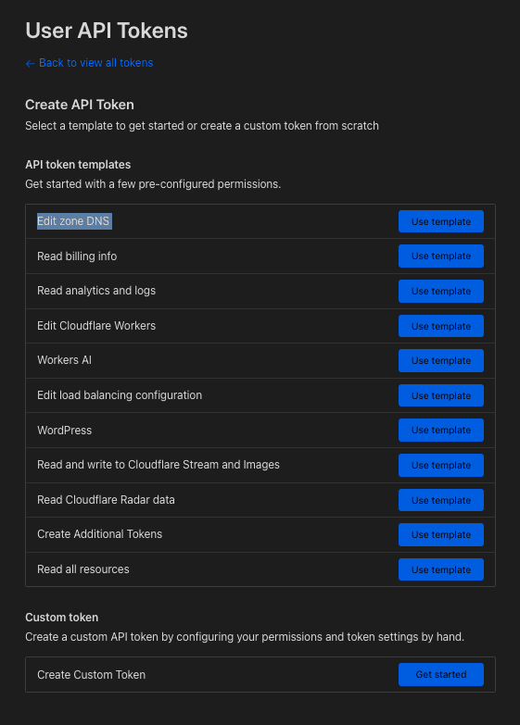Screen dimensions: 520x725
Task: Use template for Read analytics and logs
Action: point(441,292)
